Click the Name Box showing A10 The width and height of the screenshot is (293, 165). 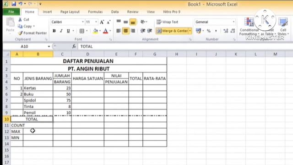point(24,46)
